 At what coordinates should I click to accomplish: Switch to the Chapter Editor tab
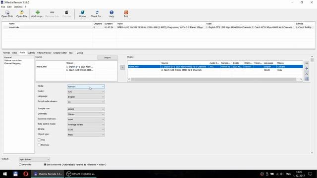(60, 53)
